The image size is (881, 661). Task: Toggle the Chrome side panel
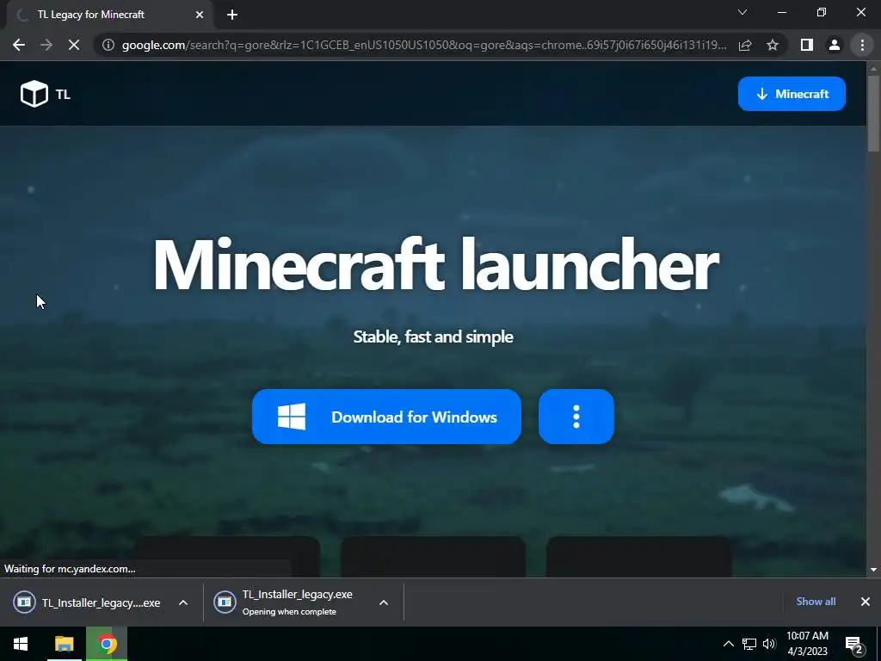point(807,45)
